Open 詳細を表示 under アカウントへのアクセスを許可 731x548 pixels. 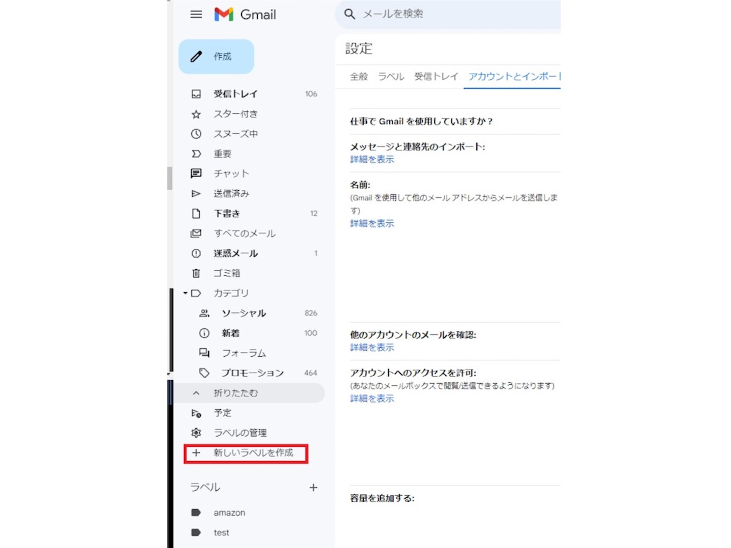[x=372, y=399]
